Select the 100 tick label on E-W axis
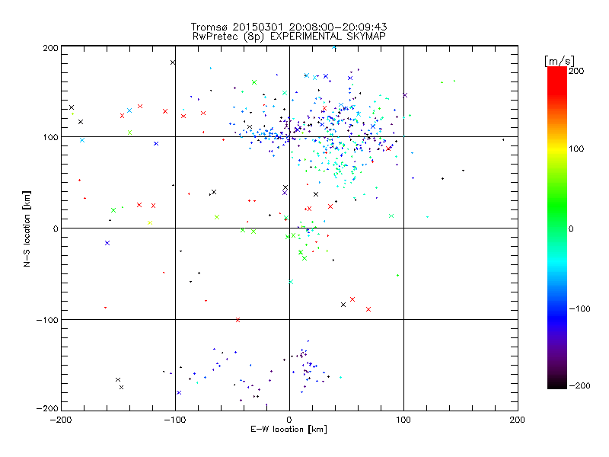This screenshot has width=609, height=457. click(x=403, y=420)
